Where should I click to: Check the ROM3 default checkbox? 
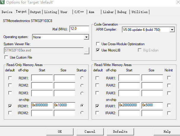[x=10, y=93]
